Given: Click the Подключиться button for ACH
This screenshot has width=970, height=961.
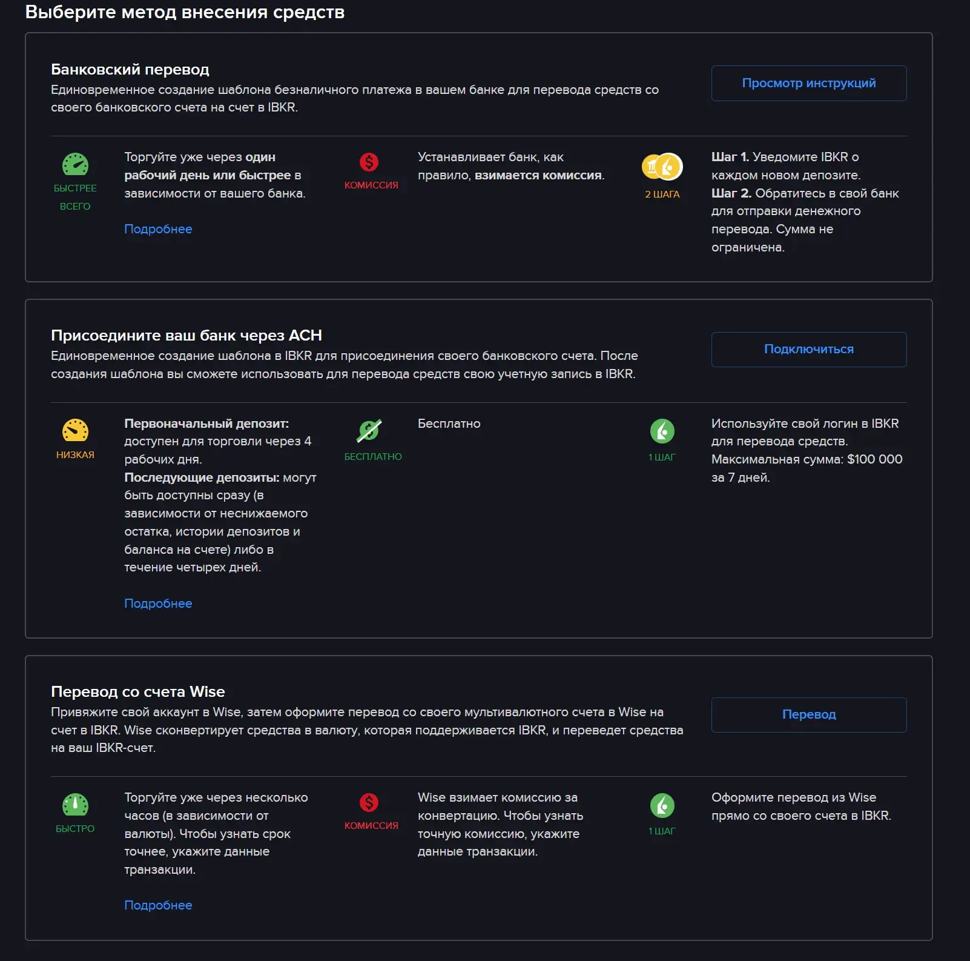Looking at the screenshot, I should pyautogui.click(x=808, y=349).
